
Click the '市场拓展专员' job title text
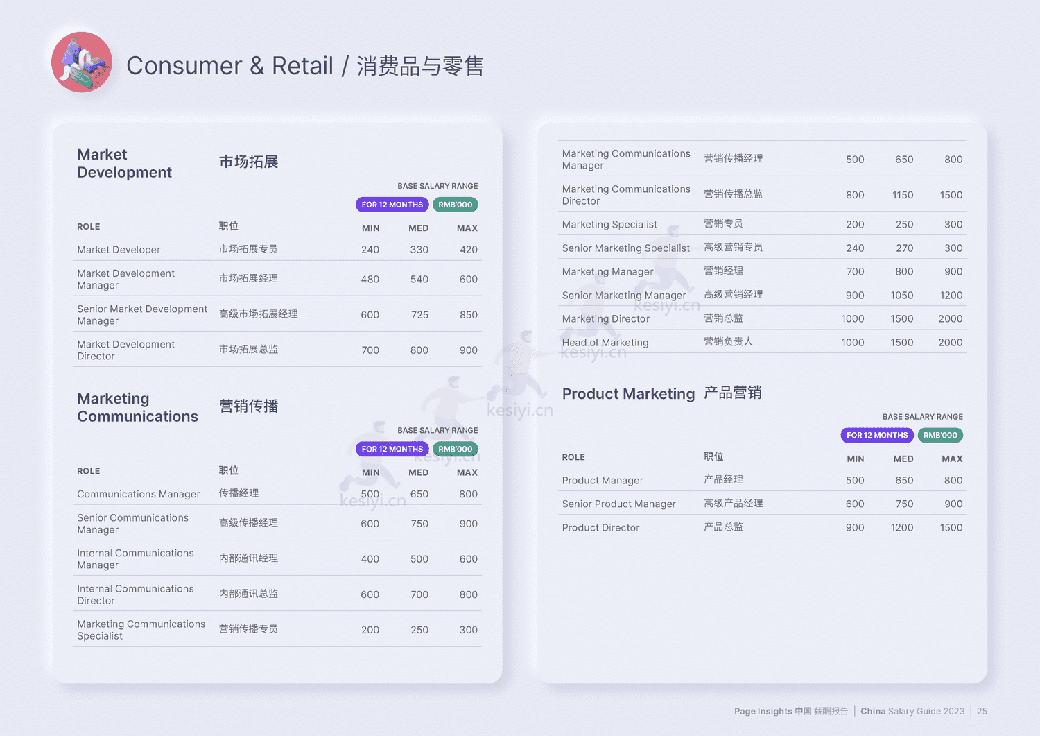(x=248, y=249)
